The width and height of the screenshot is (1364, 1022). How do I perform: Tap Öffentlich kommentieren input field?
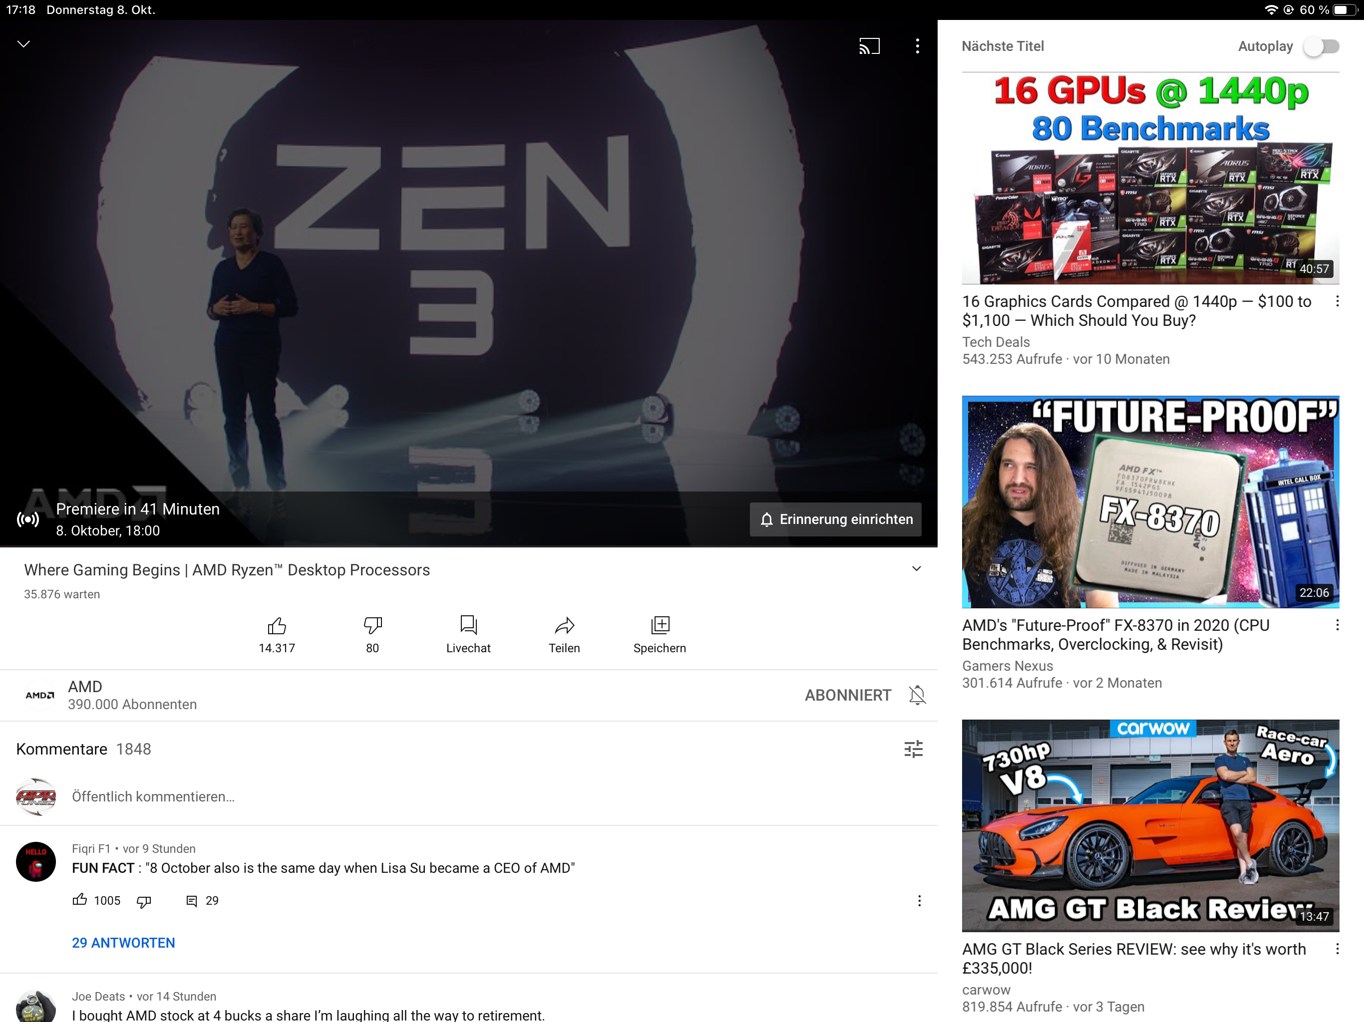tap(153, 796)
